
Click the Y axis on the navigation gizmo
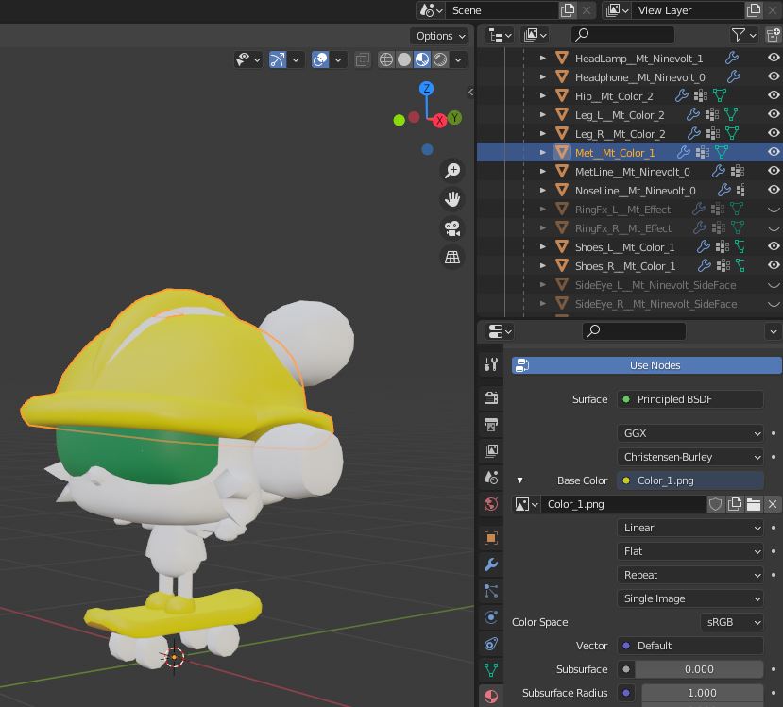click(454, 118)
